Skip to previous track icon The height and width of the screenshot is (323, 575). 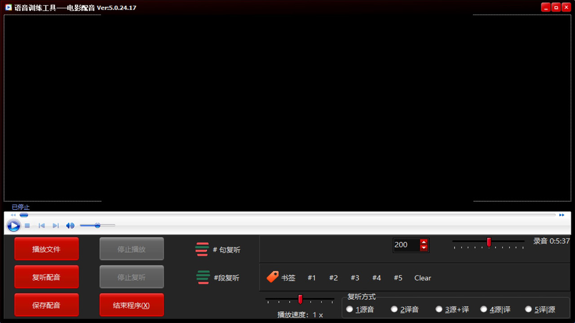point(42,226)
